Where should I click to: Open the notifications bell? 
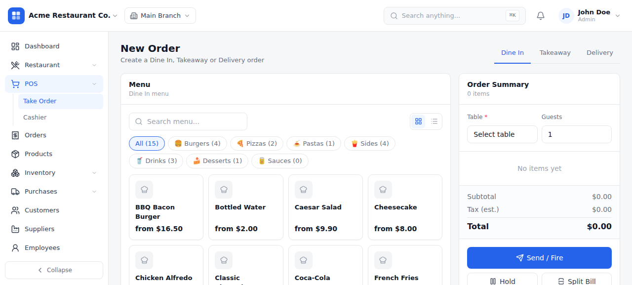coord(541,16)
